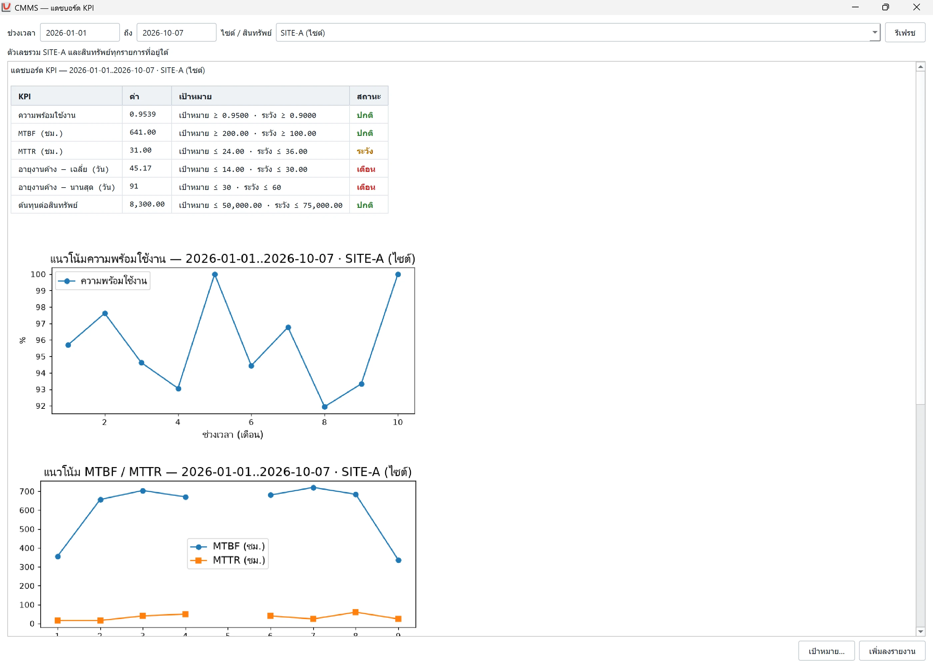Click the CMMS app icon in title bar
This screenshot has height=663, width=933.
coord(6,7)
